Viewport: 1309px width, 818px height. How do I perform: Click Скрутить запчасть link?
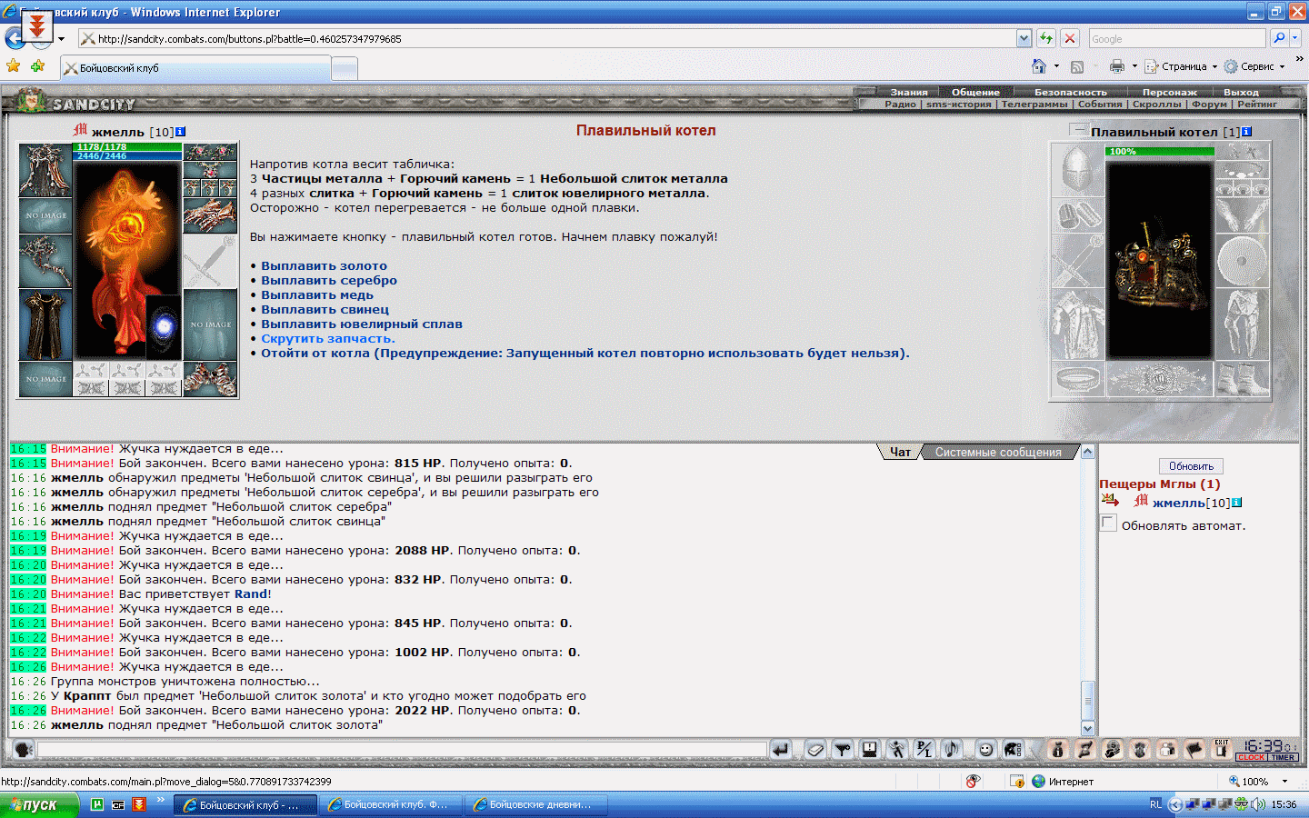tap(328, 339)
